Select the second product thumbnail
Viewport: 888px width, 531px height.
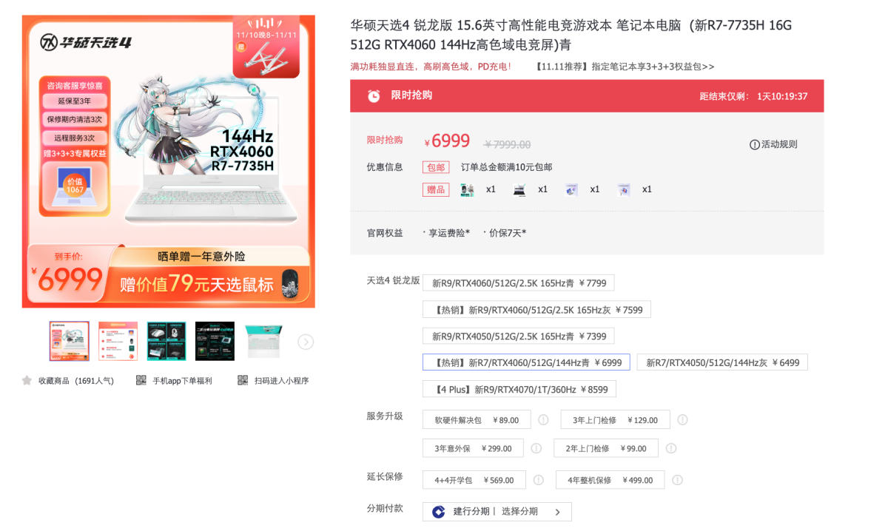tap(118, 341)
